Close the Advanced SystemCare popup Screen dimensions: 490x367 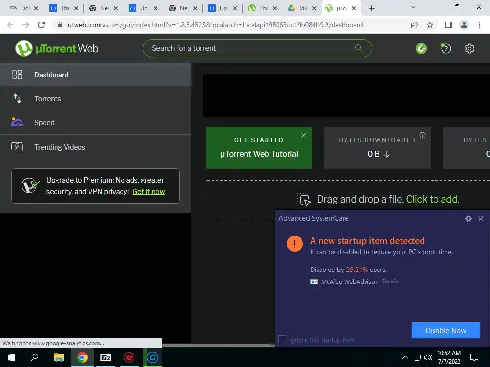pyautogui.click(x=481, y=219)
